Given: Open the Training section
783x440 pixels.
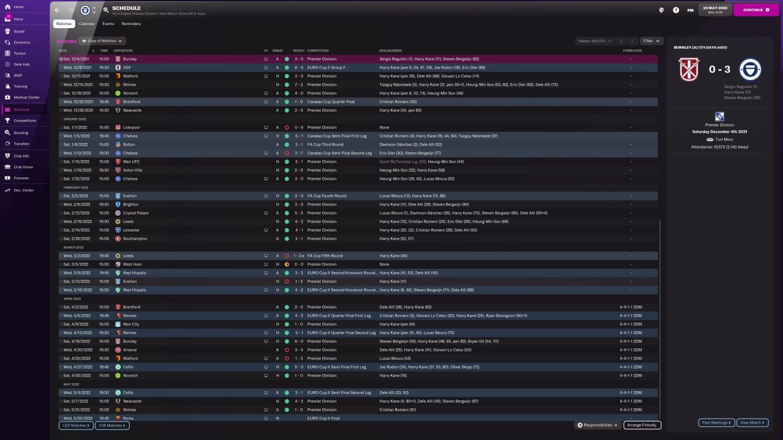Looking at the screenshot, I should tap(24, 86).
